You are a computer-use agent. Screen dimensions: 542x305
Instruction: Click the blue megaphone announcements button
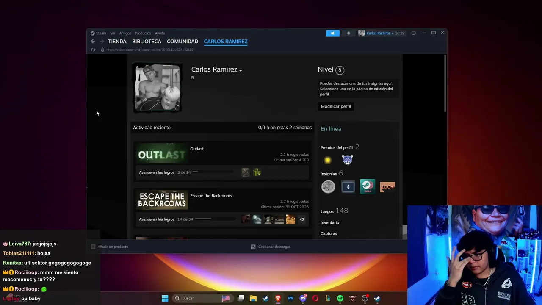[332, 33]
